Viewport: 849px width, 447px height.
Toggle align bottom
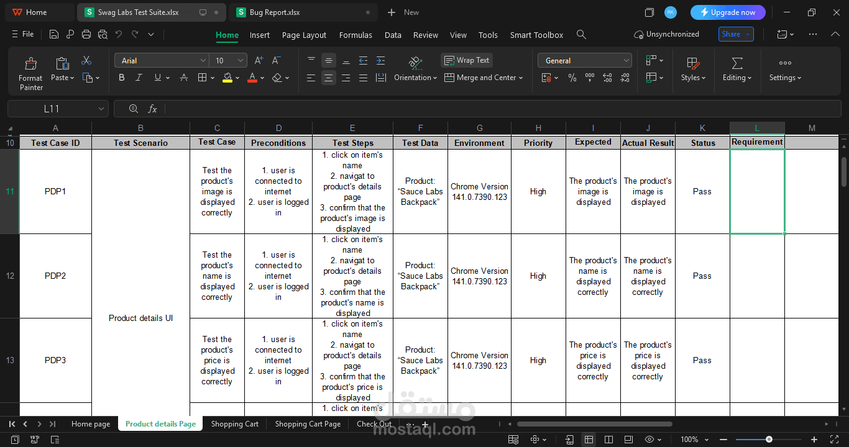[x=346, y=60]
